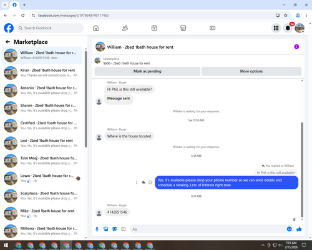Click the 'Message sent' bubble
This screenshot has height=250, width=312.
coord(119,99)
